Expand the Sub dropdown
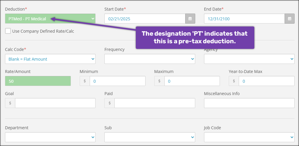 point(150,137)
